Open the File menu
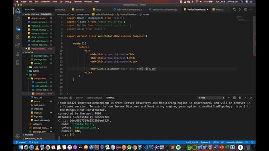 (x=31, y=2)
